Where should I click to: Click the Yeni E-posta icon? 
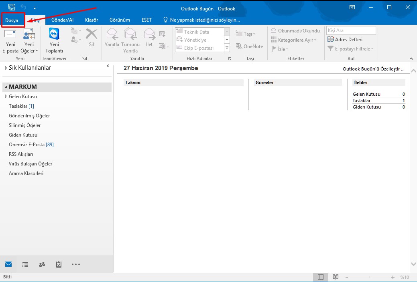pos(10,40)
